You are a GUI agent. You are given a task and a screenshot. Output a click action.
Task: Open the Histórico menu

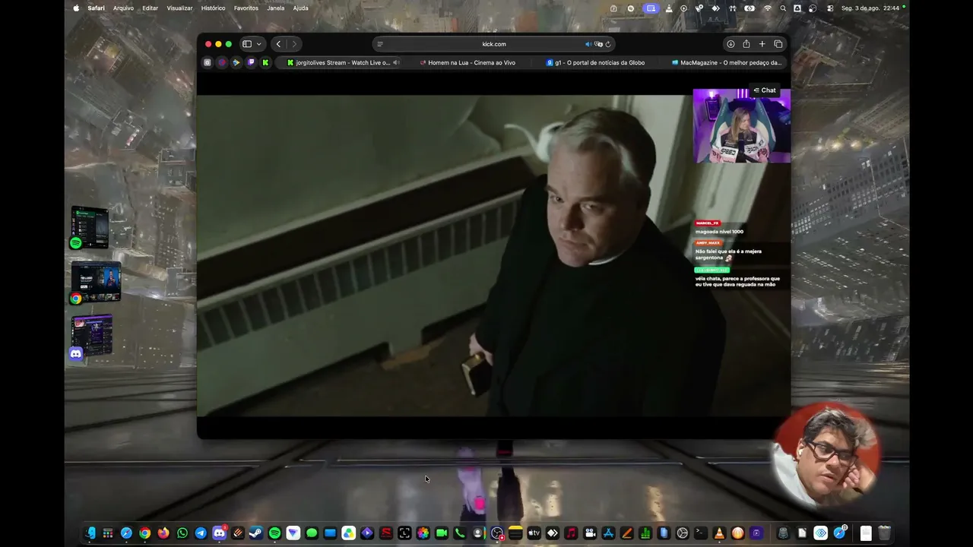click(213, 8)
